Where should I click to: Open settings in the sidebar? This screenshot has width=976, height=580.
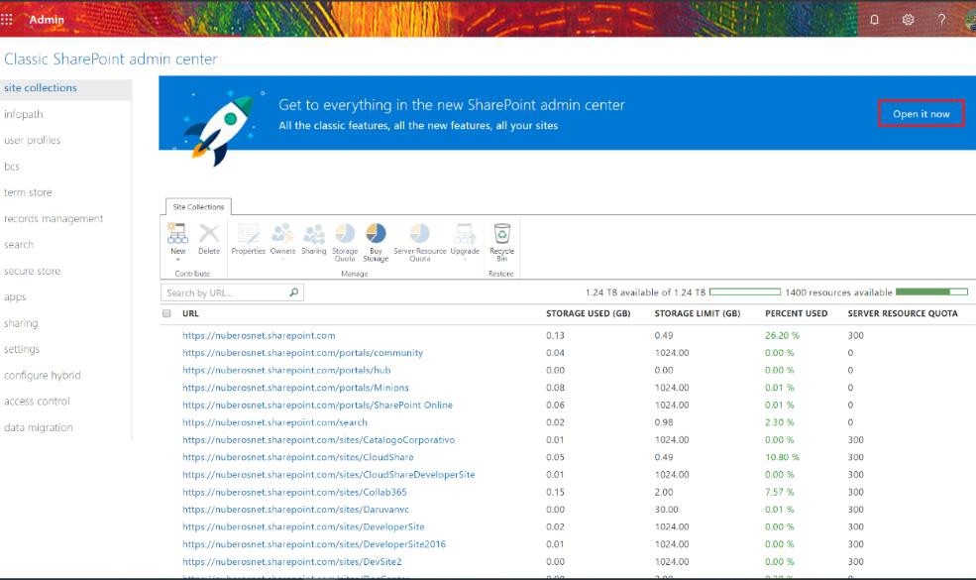point(22,349)
